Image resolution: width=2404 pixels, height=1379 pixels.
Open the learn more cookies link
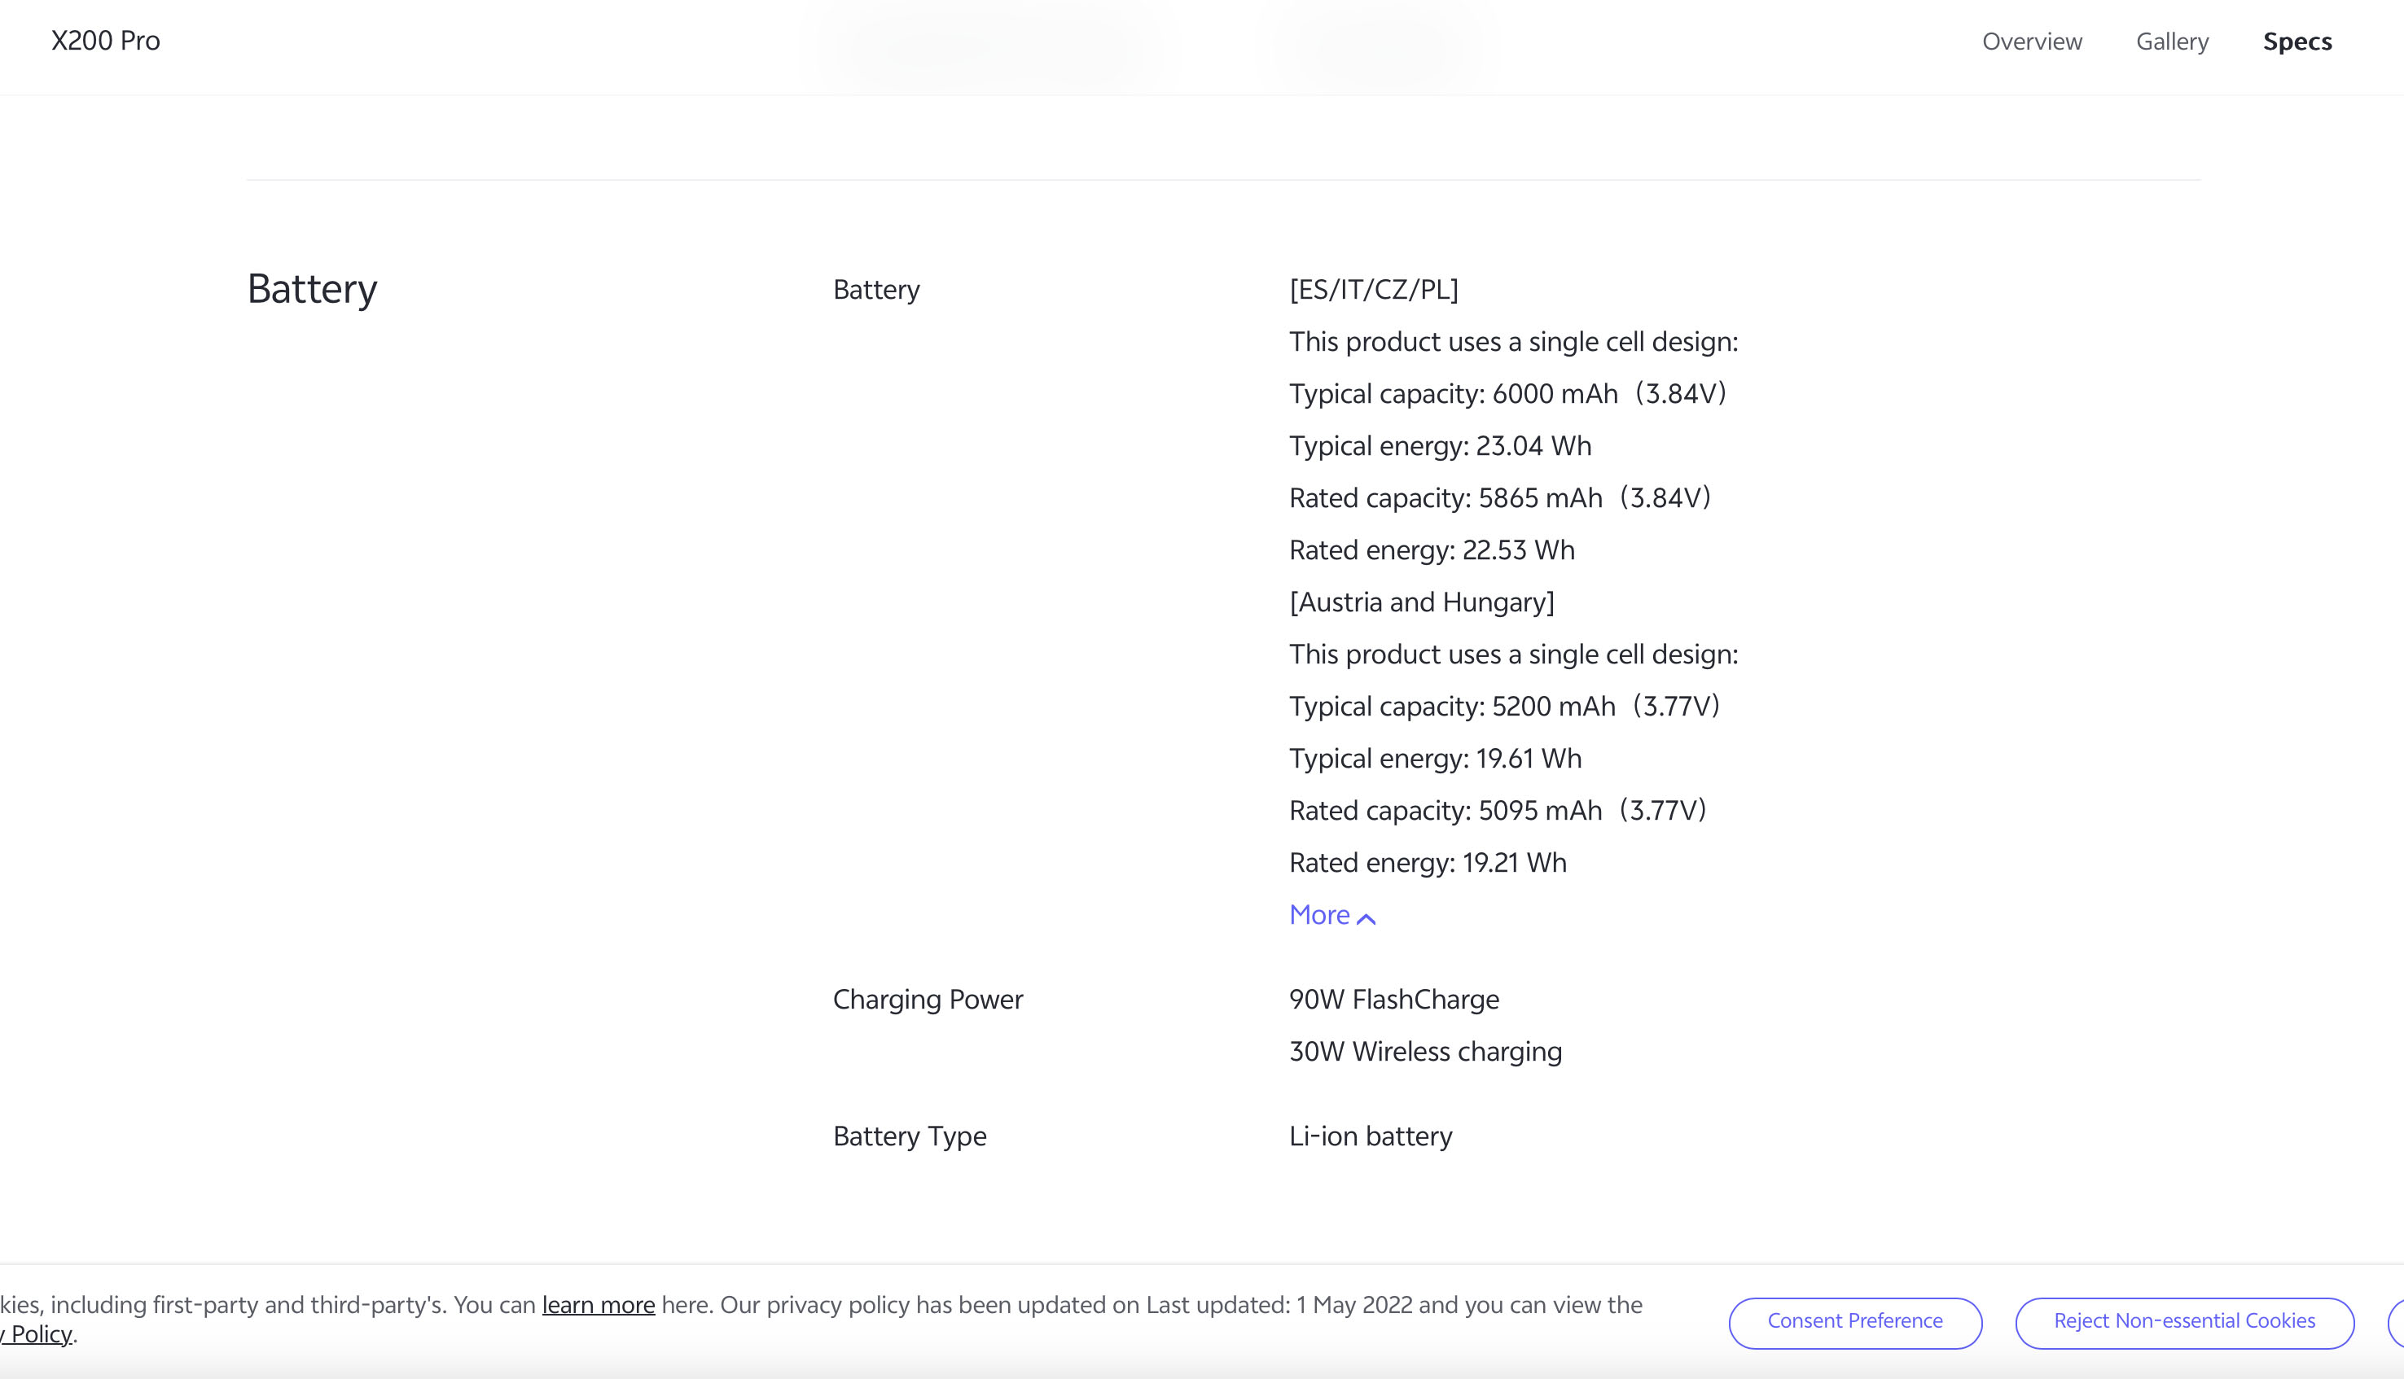[598, 1304]
